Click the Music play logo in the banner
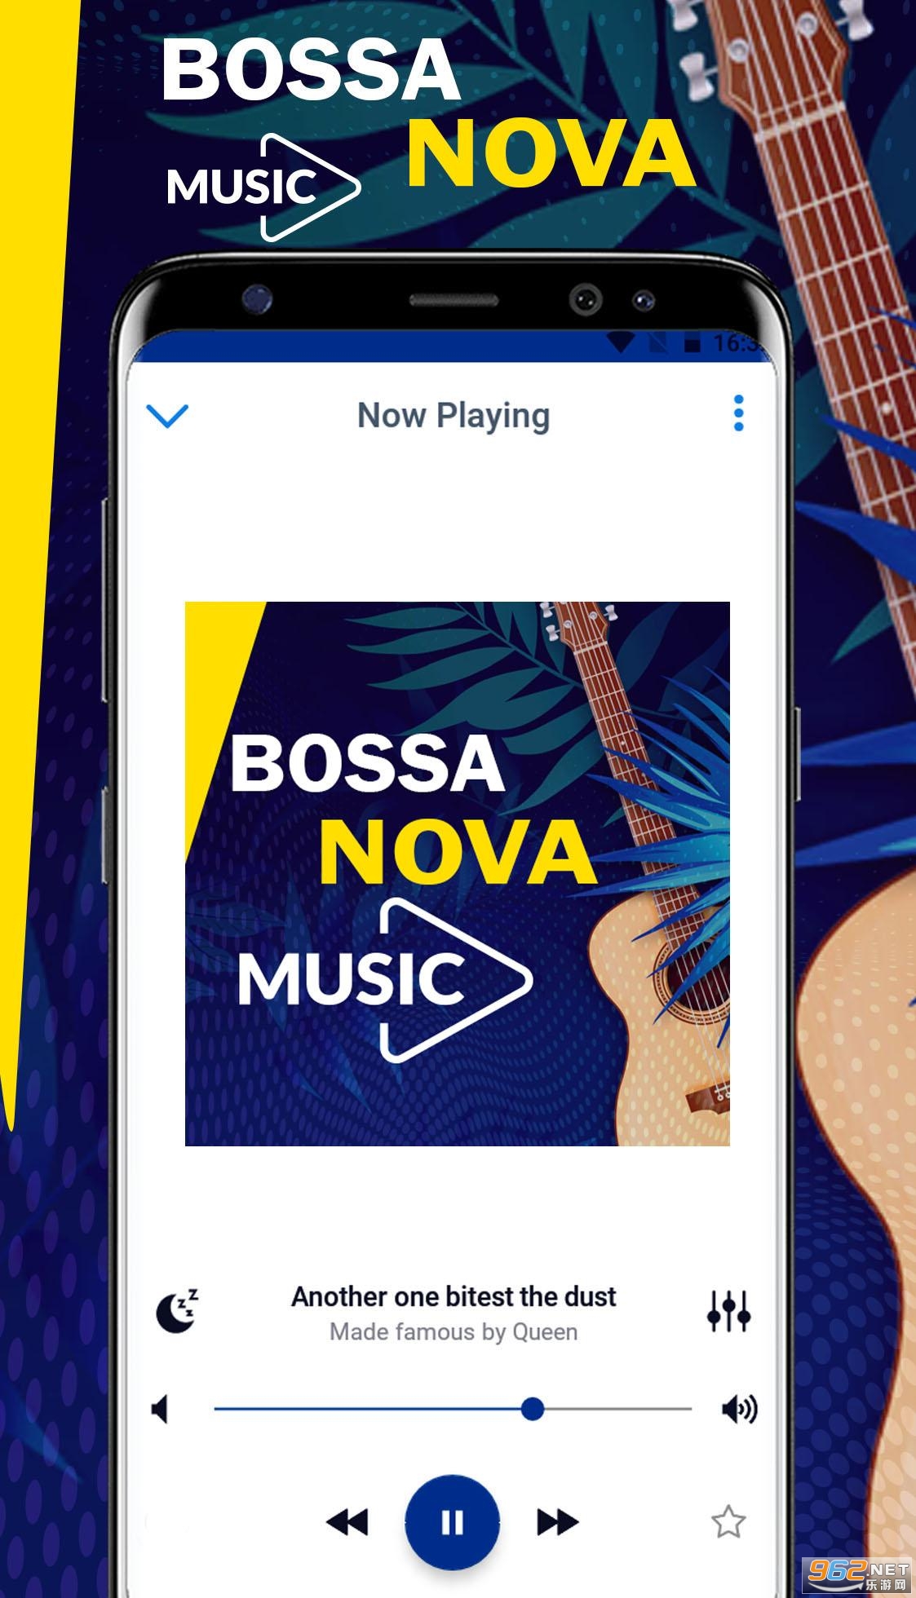Screen dimensions: 916x1598 (x=263, y=188)
